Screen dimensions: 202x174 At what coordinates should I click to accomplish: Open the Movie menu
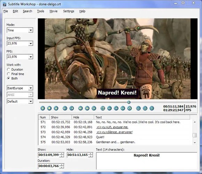pos(54,11)
